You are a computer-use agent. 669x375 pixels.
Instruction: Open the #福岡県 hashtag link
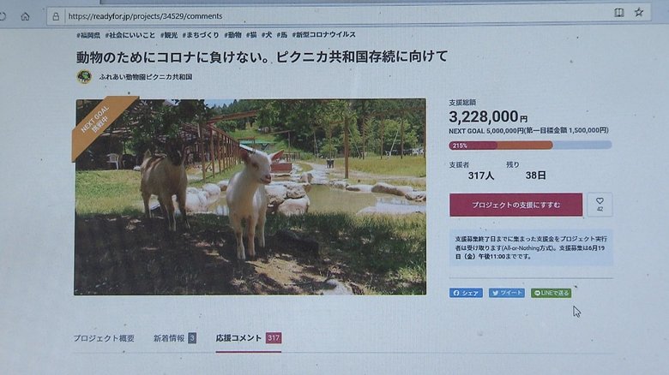click(x=88, y=35)
